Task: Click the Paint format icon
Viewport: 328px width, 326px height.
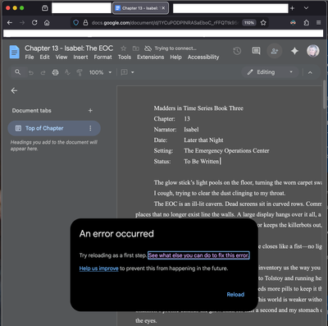Action: pyautogui.click(x=80, y=72)
